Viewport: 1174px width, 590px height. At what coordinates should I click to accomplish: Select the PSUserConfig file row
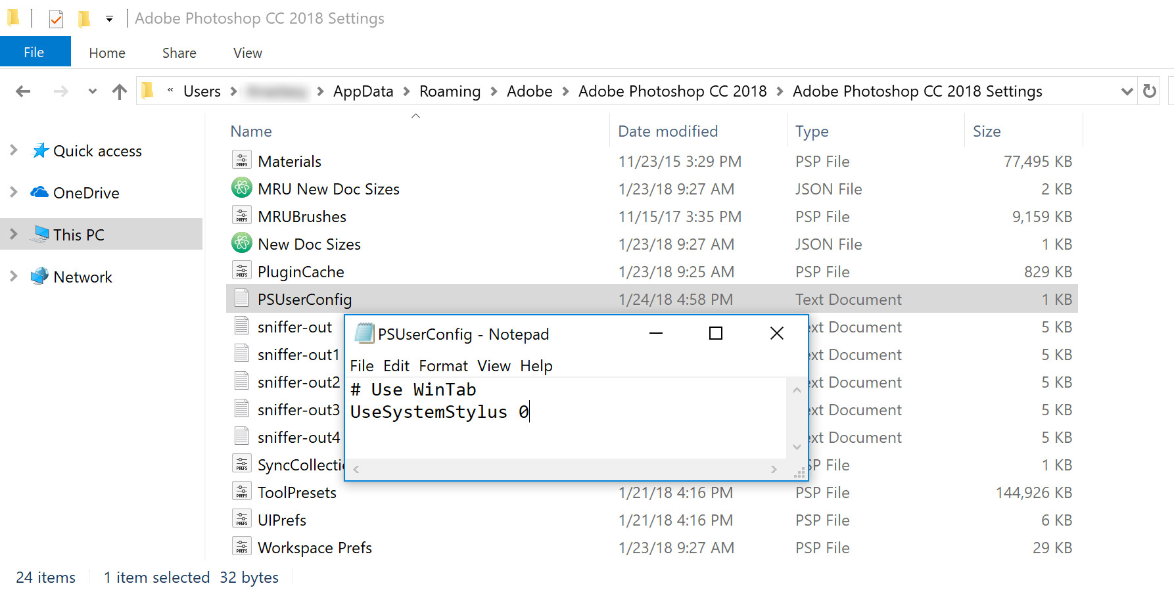coord(651,299)
